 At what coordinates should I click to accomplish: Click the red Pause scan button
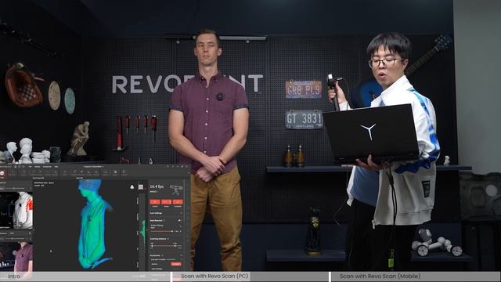coord(166,202)
